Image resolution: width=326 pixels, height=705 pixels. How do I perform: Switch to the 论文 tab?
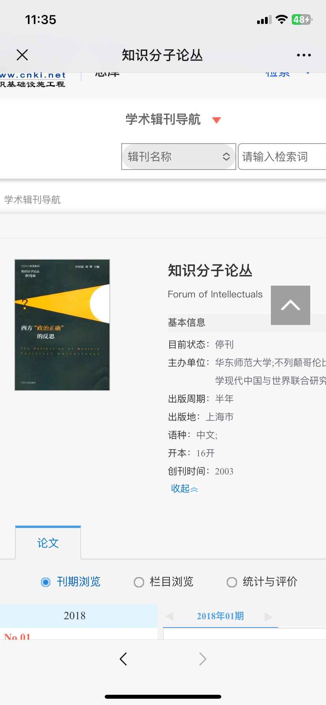tap(48, 543)
